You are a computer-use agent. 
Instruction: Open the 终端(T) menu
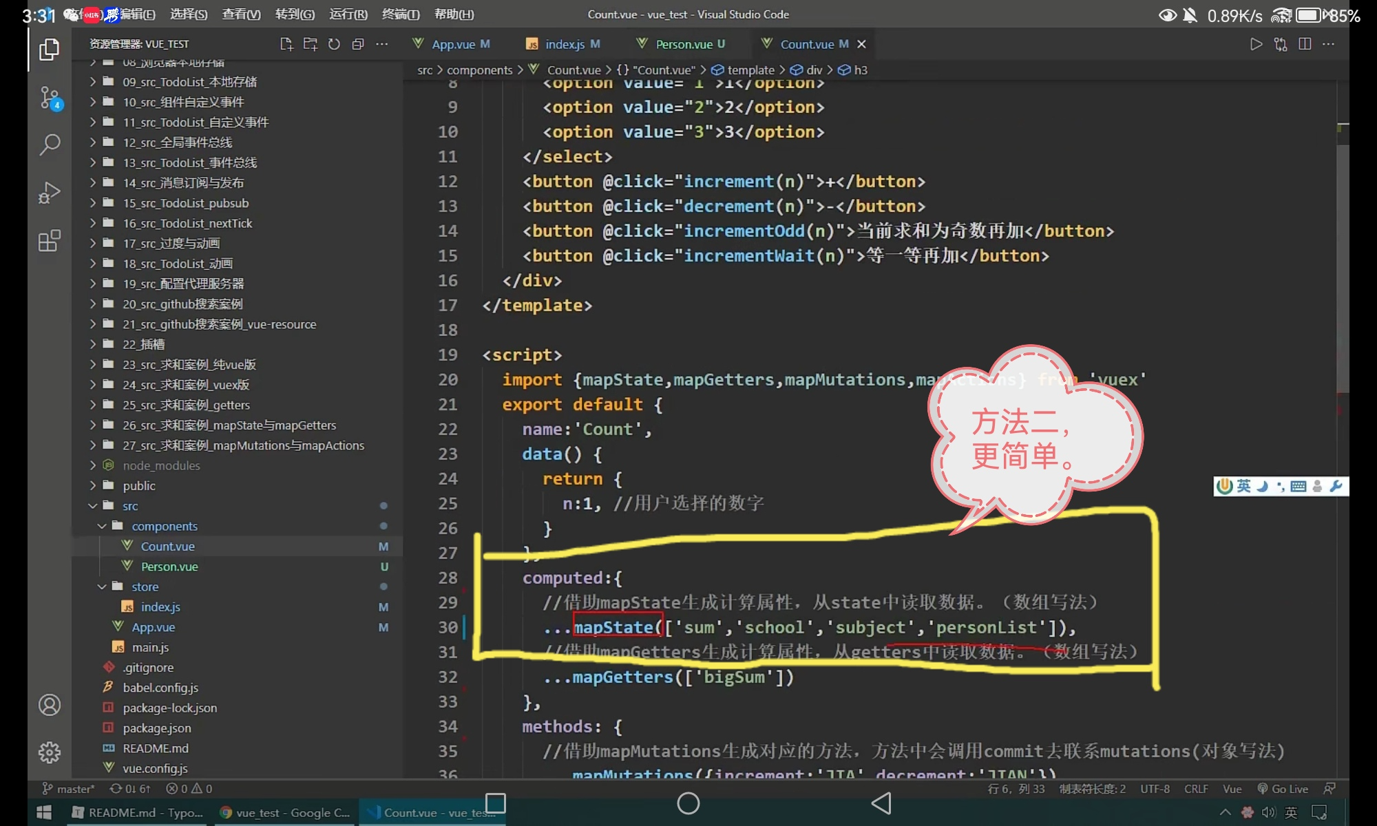coord(400,14)
